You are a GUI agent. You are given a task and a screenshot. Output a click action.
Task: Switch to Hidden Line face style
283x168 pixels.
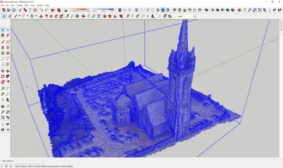(153, 10)
